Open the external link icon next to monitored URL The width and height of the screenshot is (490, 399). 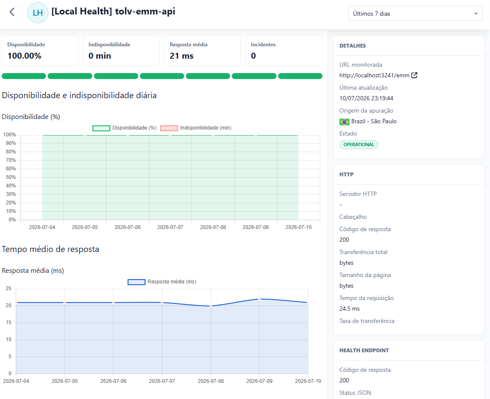[x=414, y=75]
